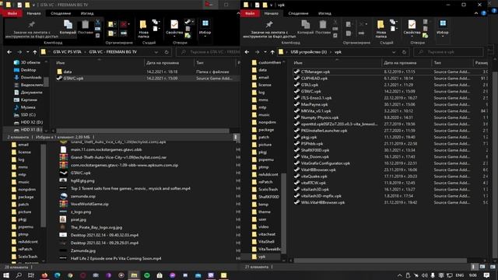Open Spotify from the taskbar
This screenshot has height=280, width=498.
click(147, 275)
